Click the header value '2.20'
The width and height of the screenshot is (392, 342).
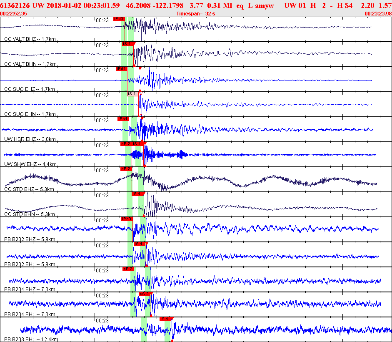[x=367, y=5]
